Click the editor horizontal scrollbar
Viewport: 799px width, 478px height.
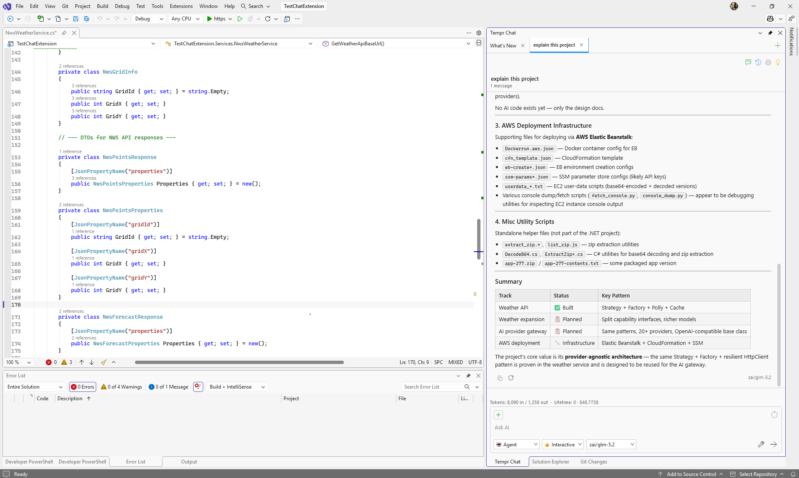239,362
